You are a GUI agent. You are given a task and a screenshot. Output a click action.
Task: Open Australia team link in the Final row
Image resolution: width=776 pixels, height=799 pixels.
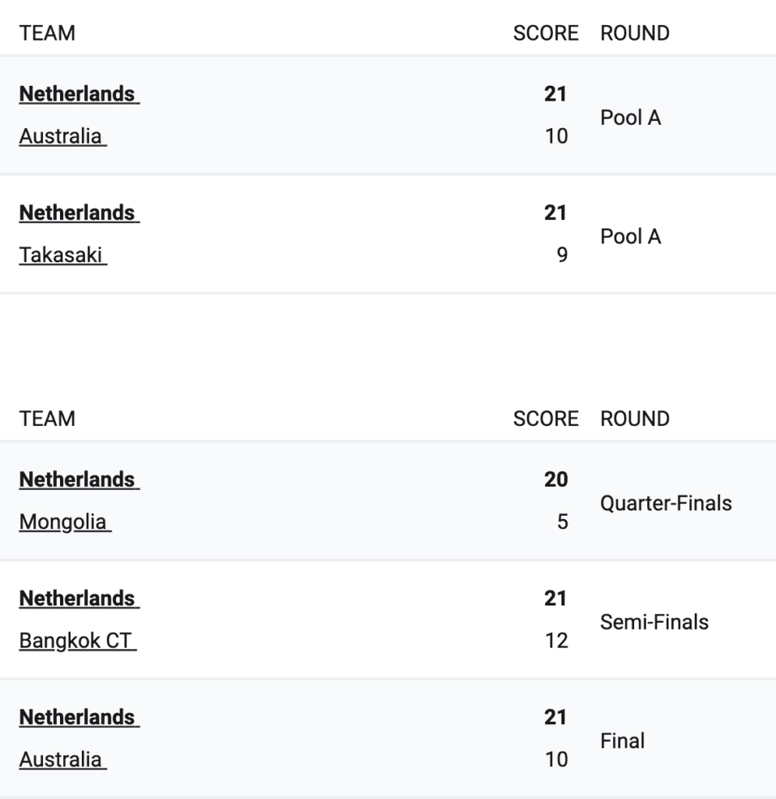tap(63, 760)
